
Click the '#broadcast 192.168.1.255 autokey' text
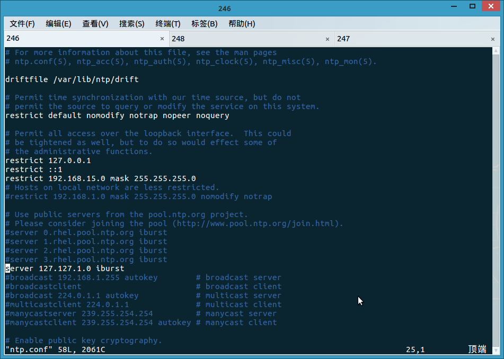point(81,277)
